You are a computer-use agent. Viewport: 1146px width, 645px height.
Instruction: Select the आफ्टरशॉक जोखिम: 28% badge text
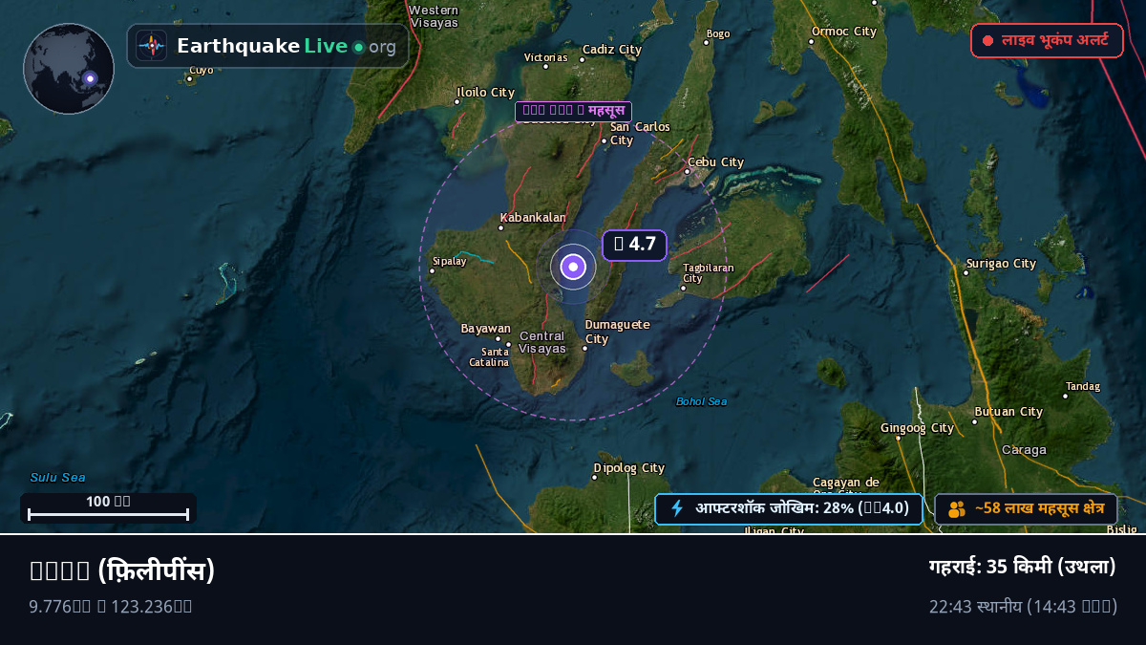(802, 508)
